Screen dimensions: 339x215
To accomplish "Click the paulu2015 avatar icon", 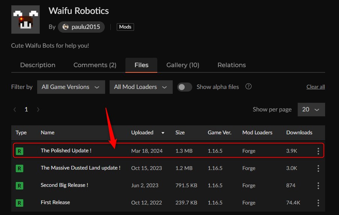I will click(x=65, y=27).
